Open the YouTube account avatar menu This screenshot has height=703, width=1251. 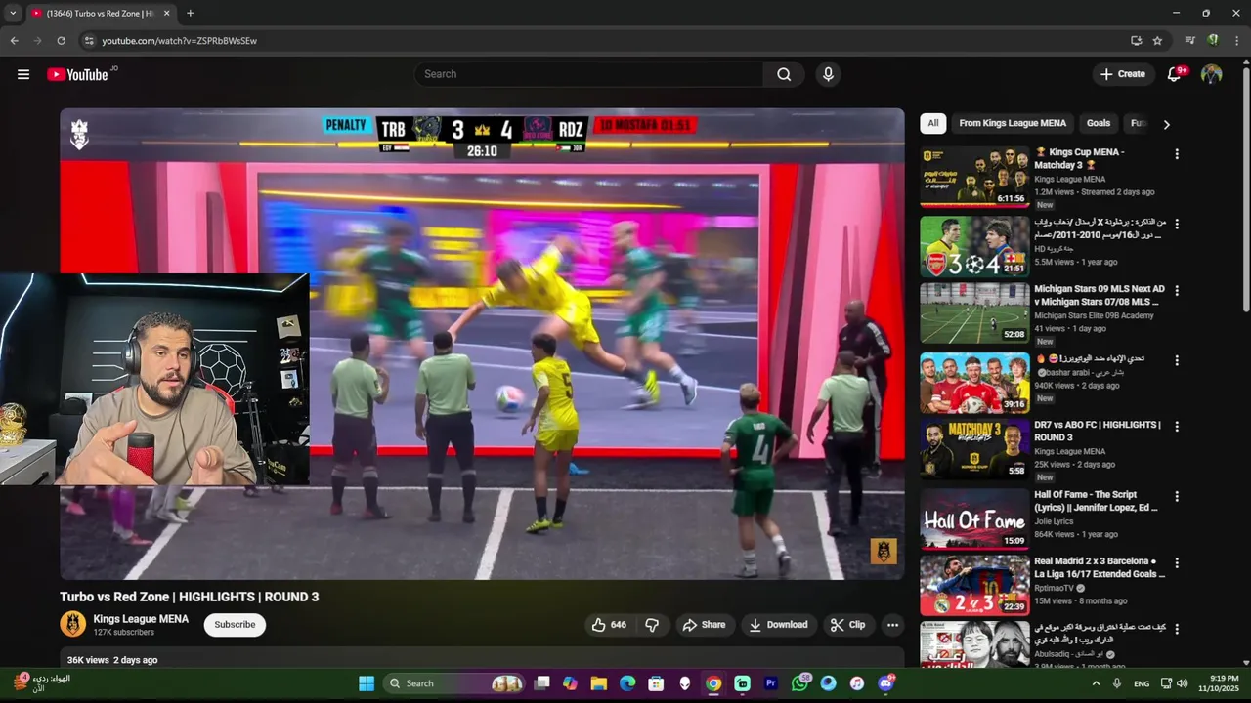1211,74
